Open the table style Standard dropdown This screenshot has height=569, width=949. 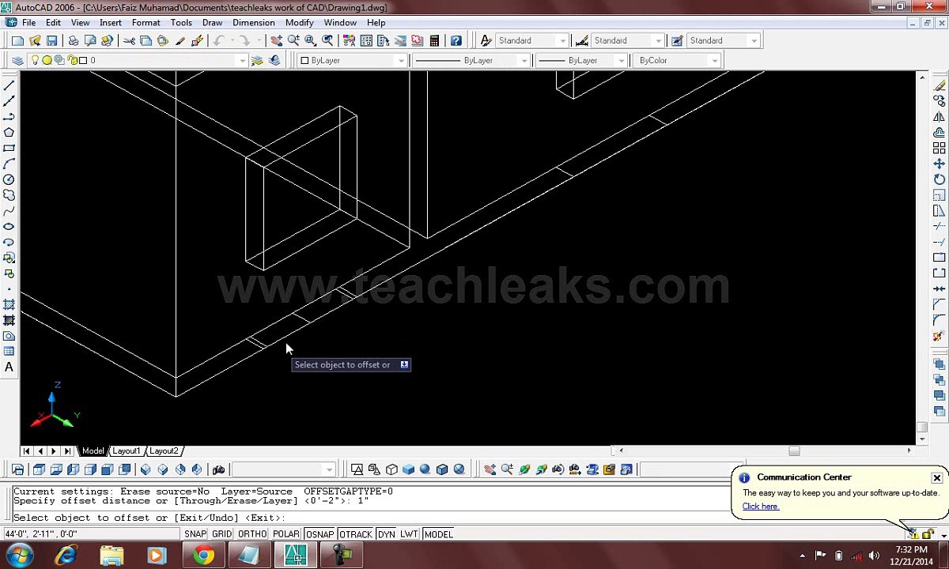(723, 40)
